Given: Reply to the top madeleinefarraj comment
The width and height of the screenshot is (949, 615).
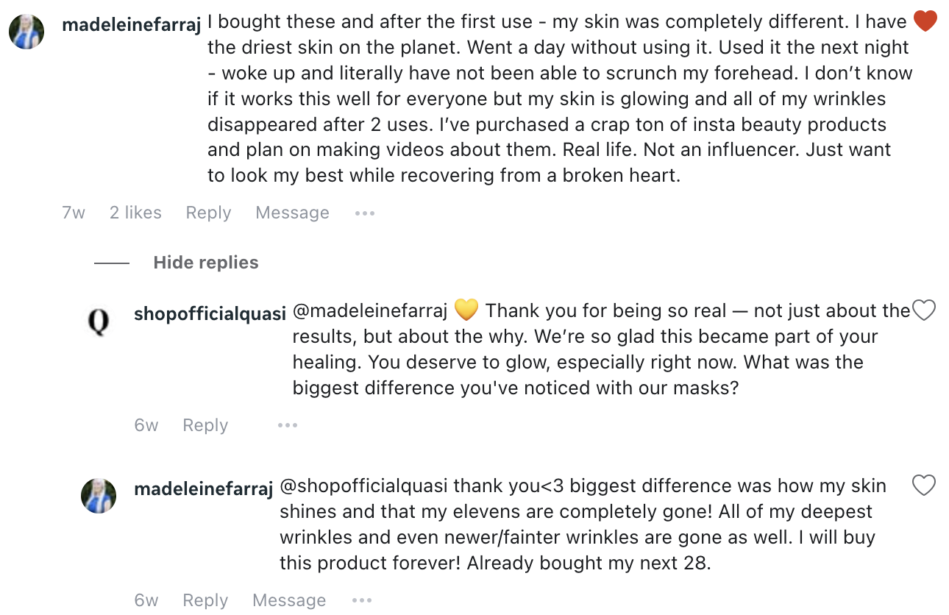Looking at the screenshot, I should (208, 213).
